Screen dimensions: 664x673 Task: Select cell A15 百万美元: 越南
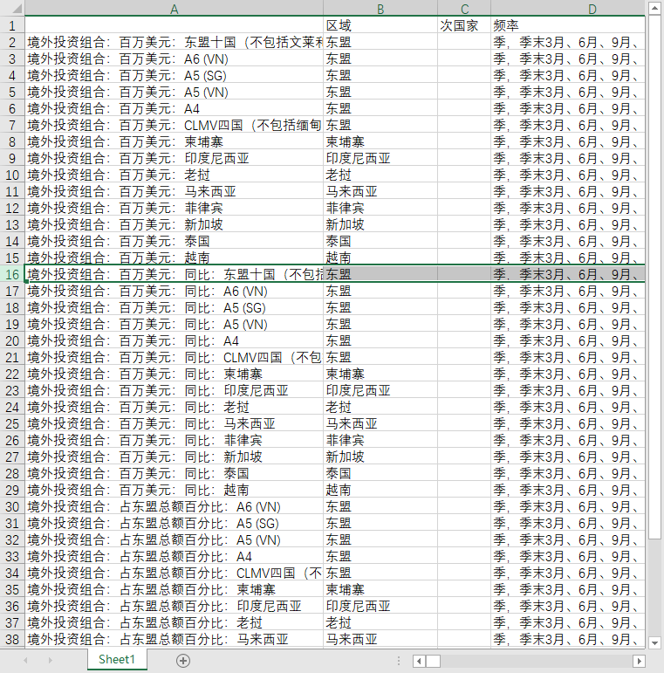[x=174, y=258]
